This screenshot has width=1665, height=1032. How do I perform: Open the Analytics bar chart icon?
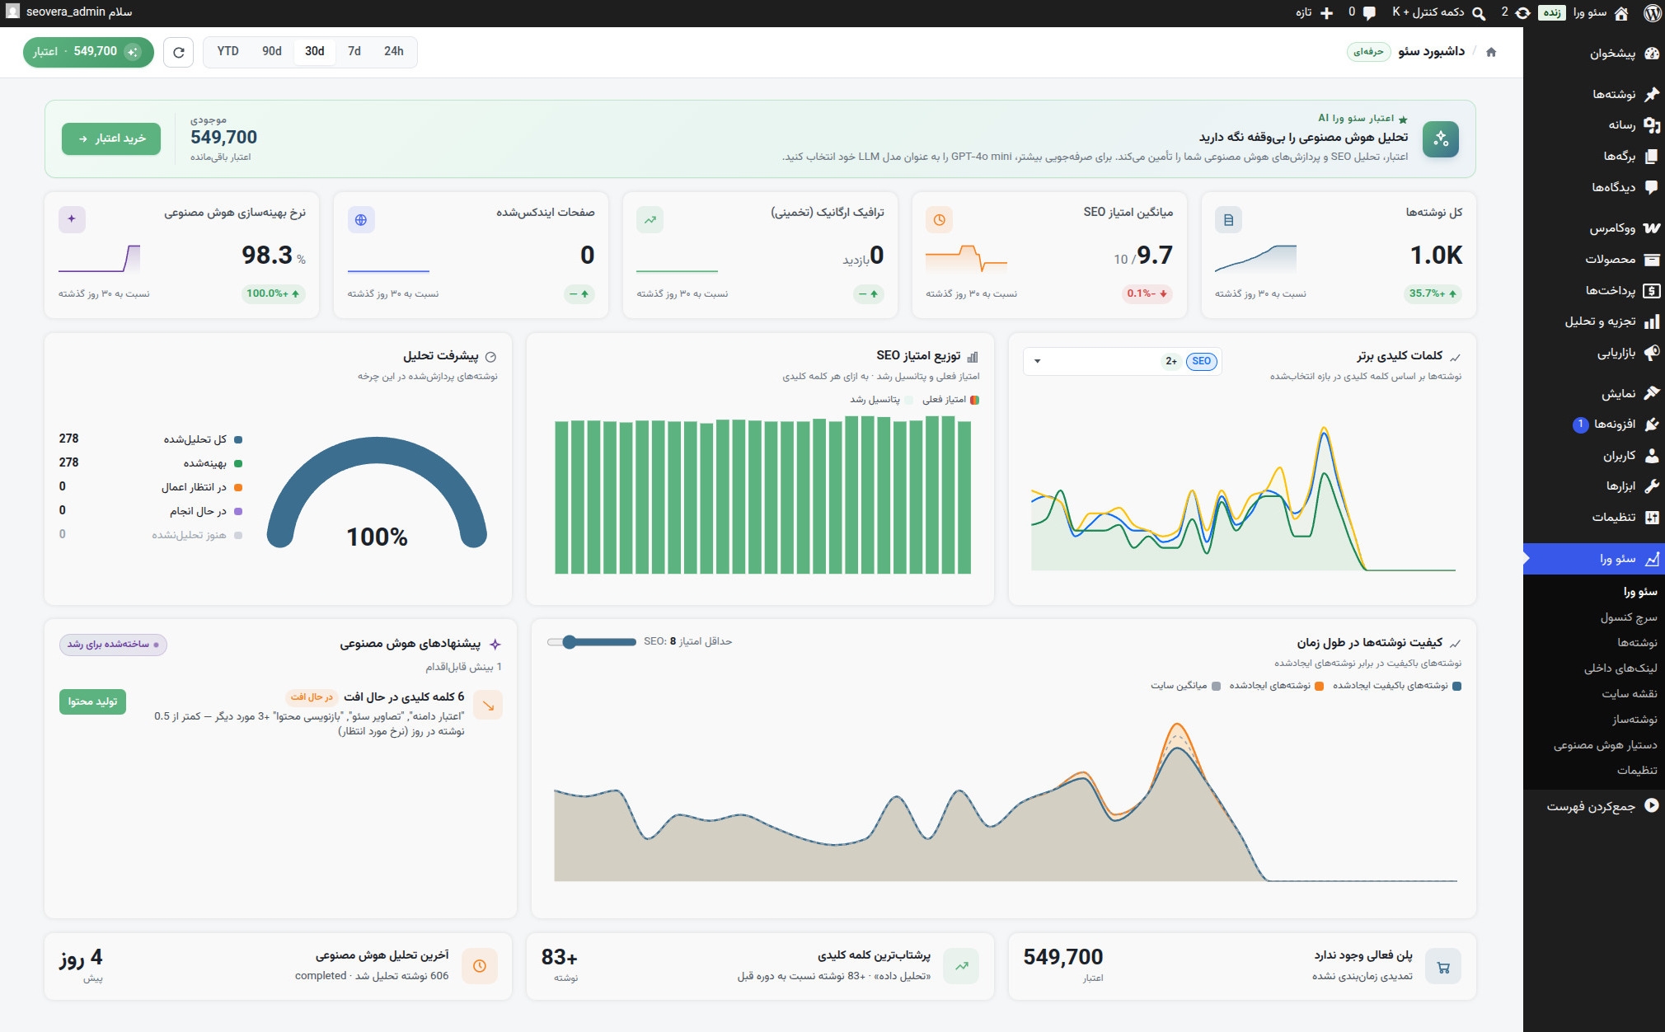pos(1651,321)
